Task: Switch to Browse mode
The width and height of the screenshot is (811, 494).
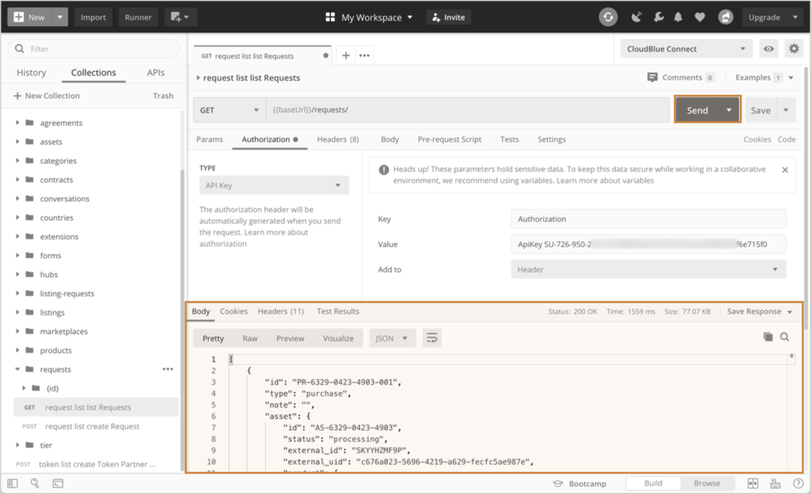Action: (707, 484)
